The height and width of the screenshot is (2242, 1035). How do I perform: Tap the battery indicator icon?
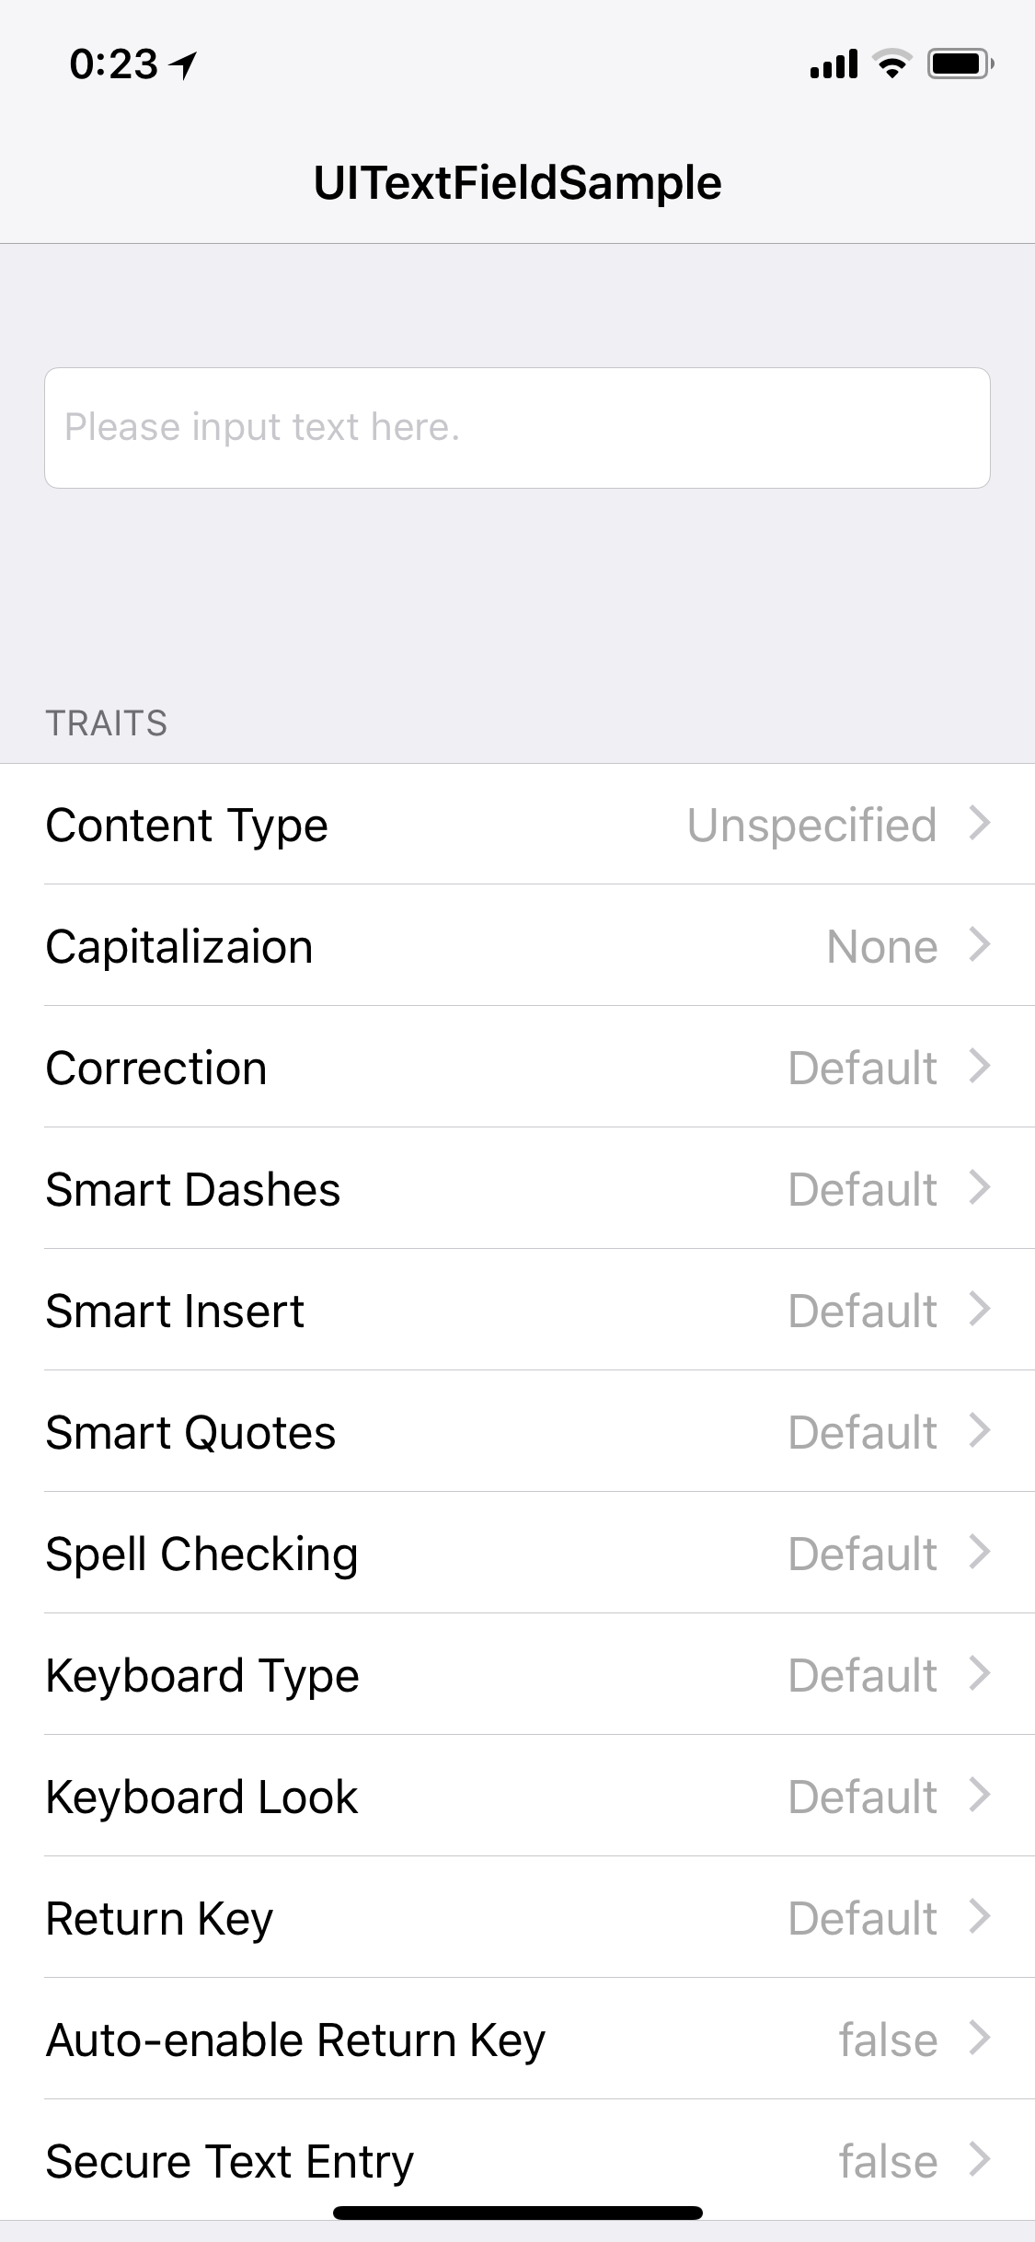point(960,64)
